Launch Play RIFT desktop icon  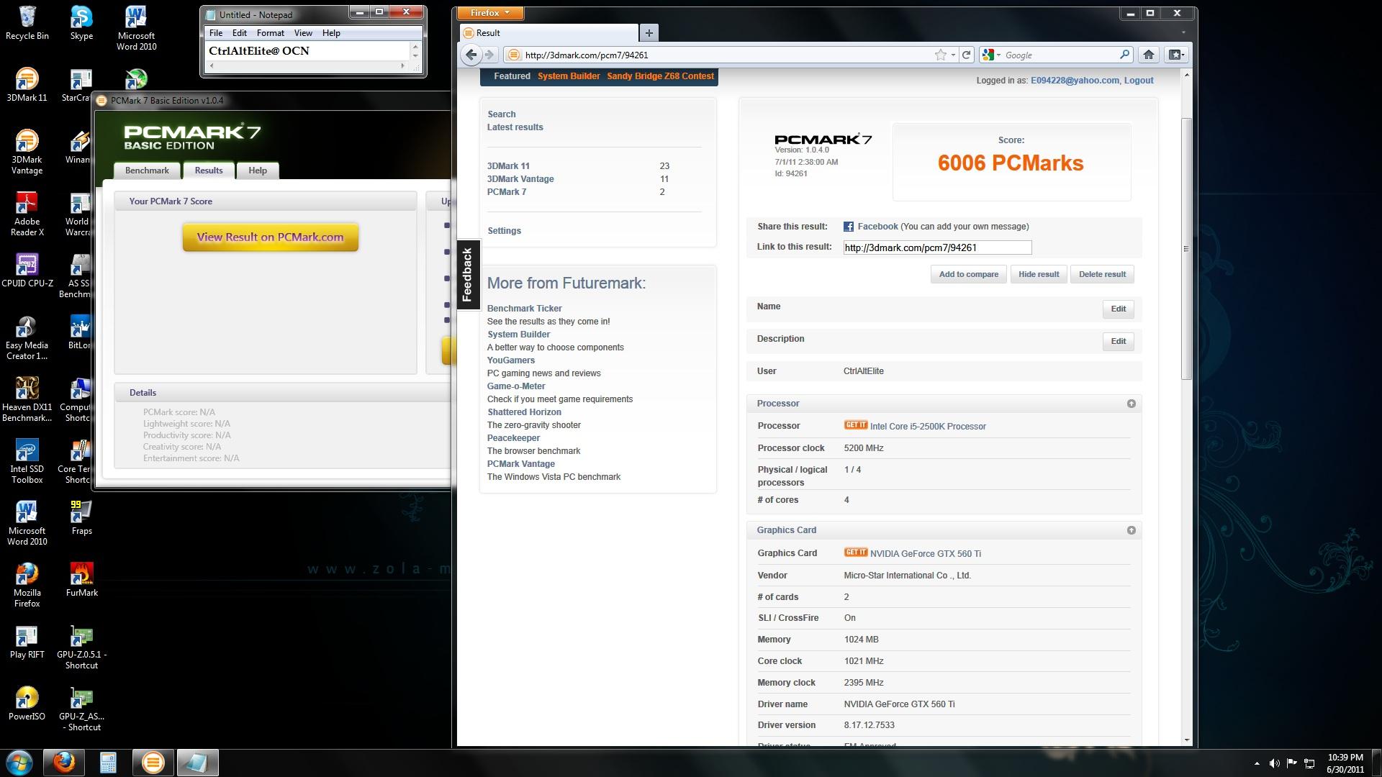coord(27,642)
